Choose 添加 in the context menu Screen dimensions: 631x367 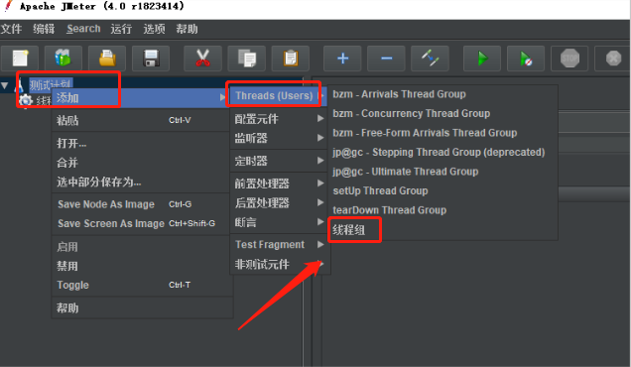click(141, 98)
